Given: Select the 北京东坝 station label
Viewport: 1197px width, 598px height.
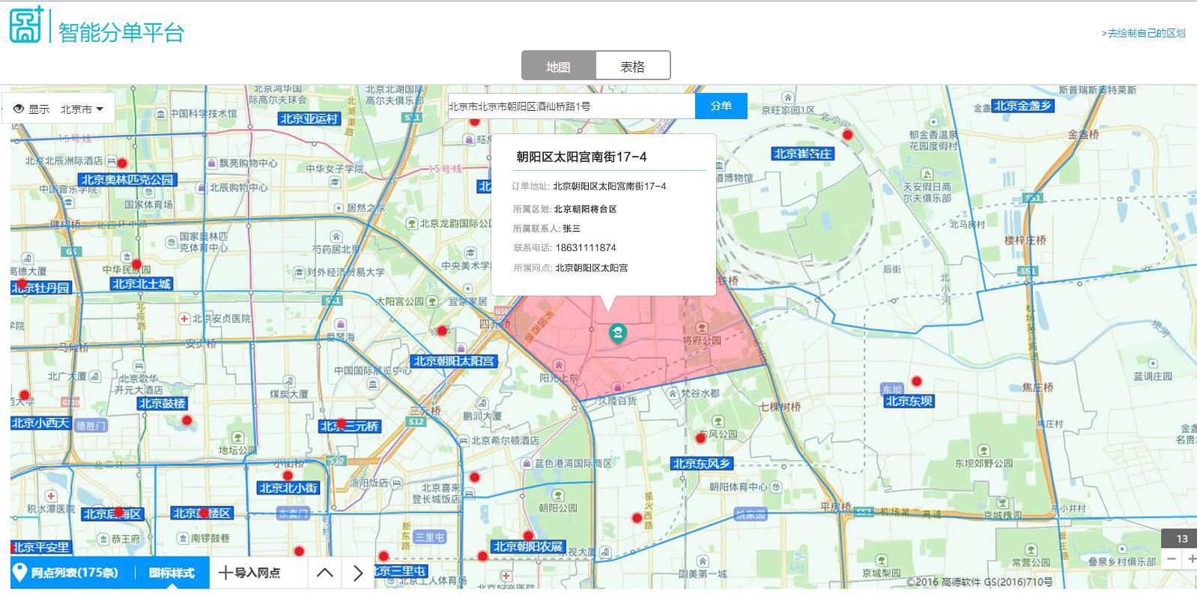Looking at the screenshot, I should (909, 401).
